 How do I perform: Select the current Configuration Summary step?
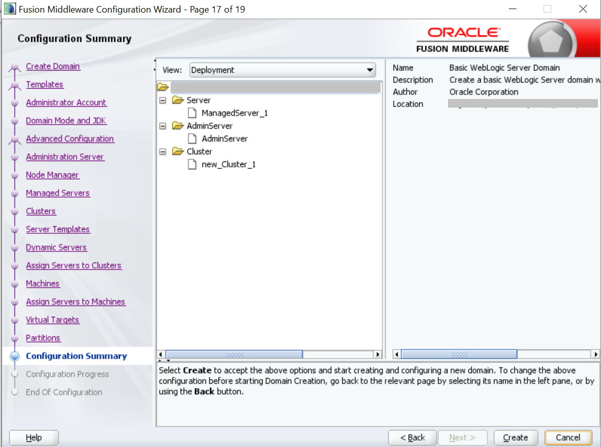77,356
